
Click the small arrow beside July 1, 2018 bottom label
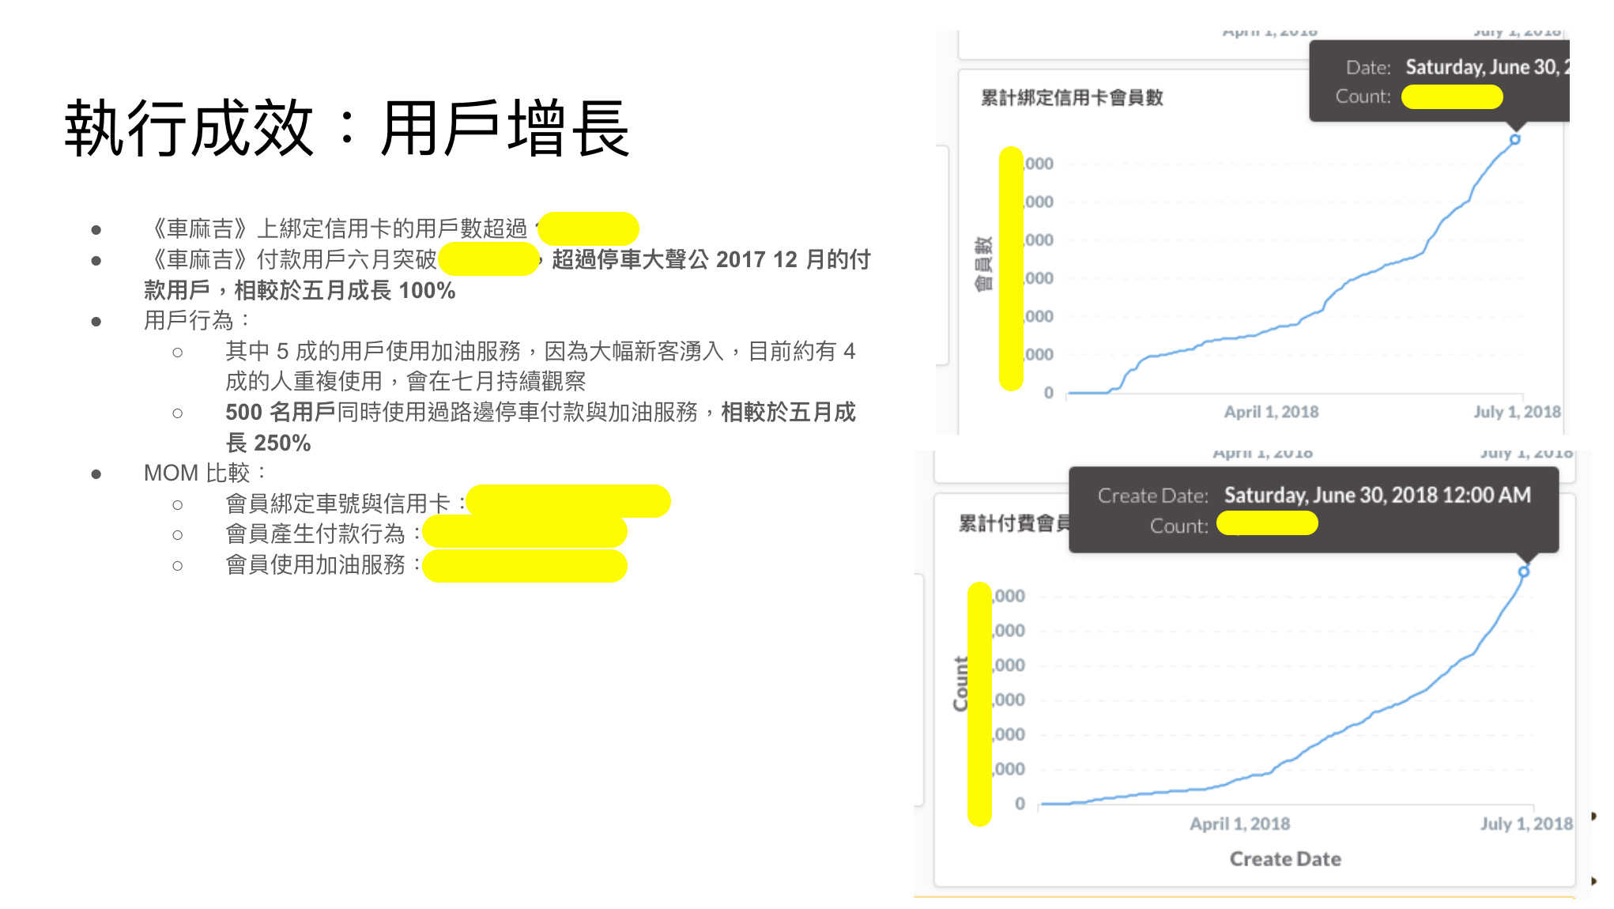(x=1593, y=816)
